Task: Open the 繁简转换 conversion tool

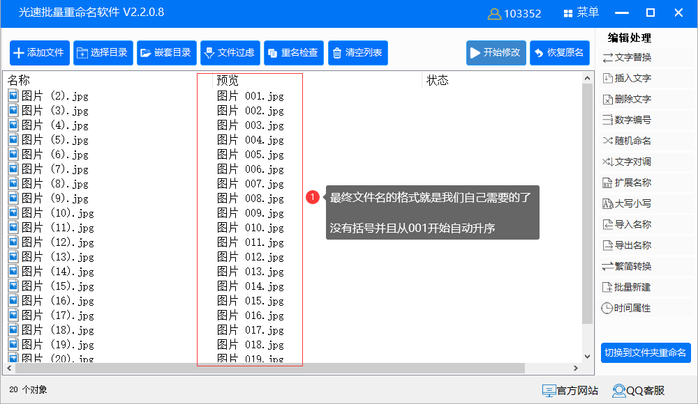Action: pyautogui.click(x=627, y=266)
